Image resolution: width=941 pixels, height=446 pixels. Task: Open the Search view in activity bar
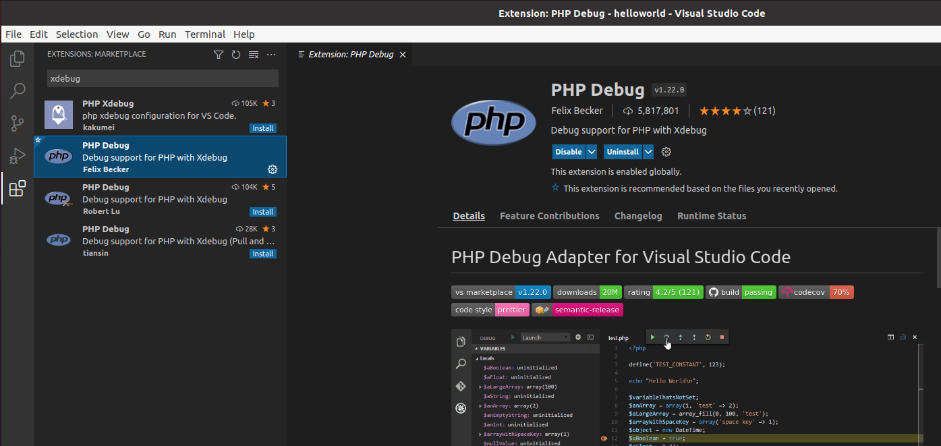pos(18,90)
